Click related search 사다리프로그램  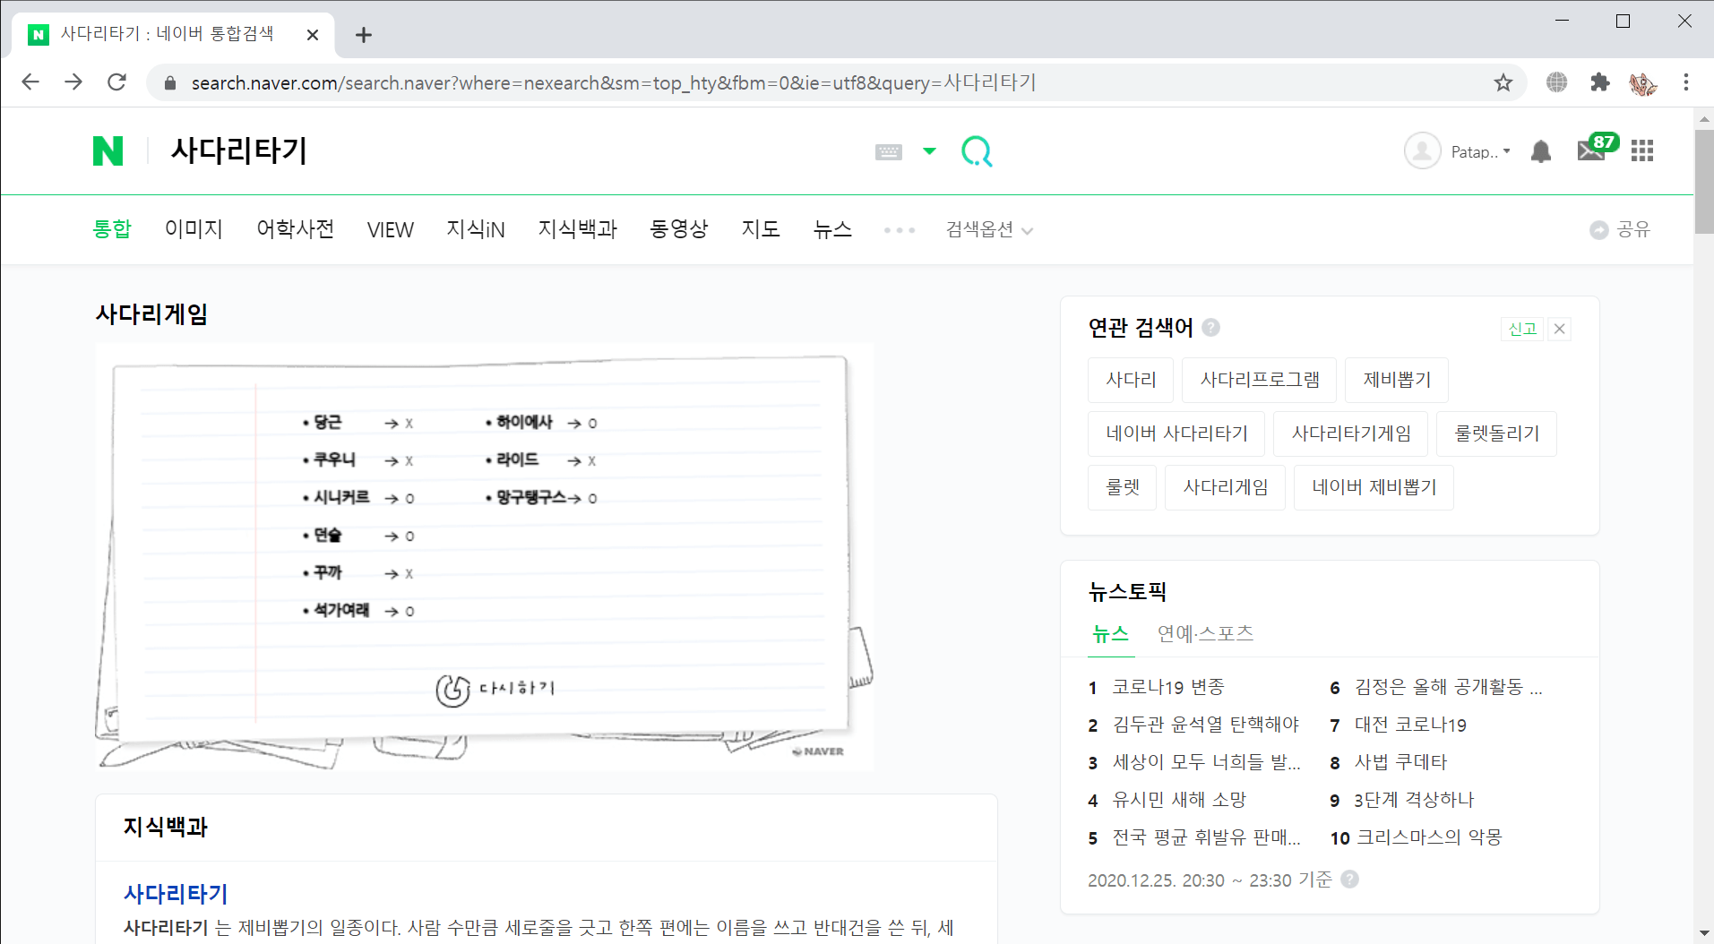(1259, 380)
